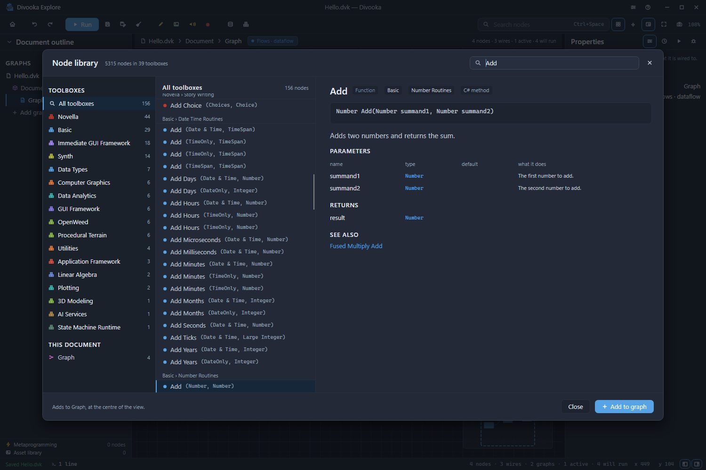Select All toolboxes in the sidebar

click(99, 103)
